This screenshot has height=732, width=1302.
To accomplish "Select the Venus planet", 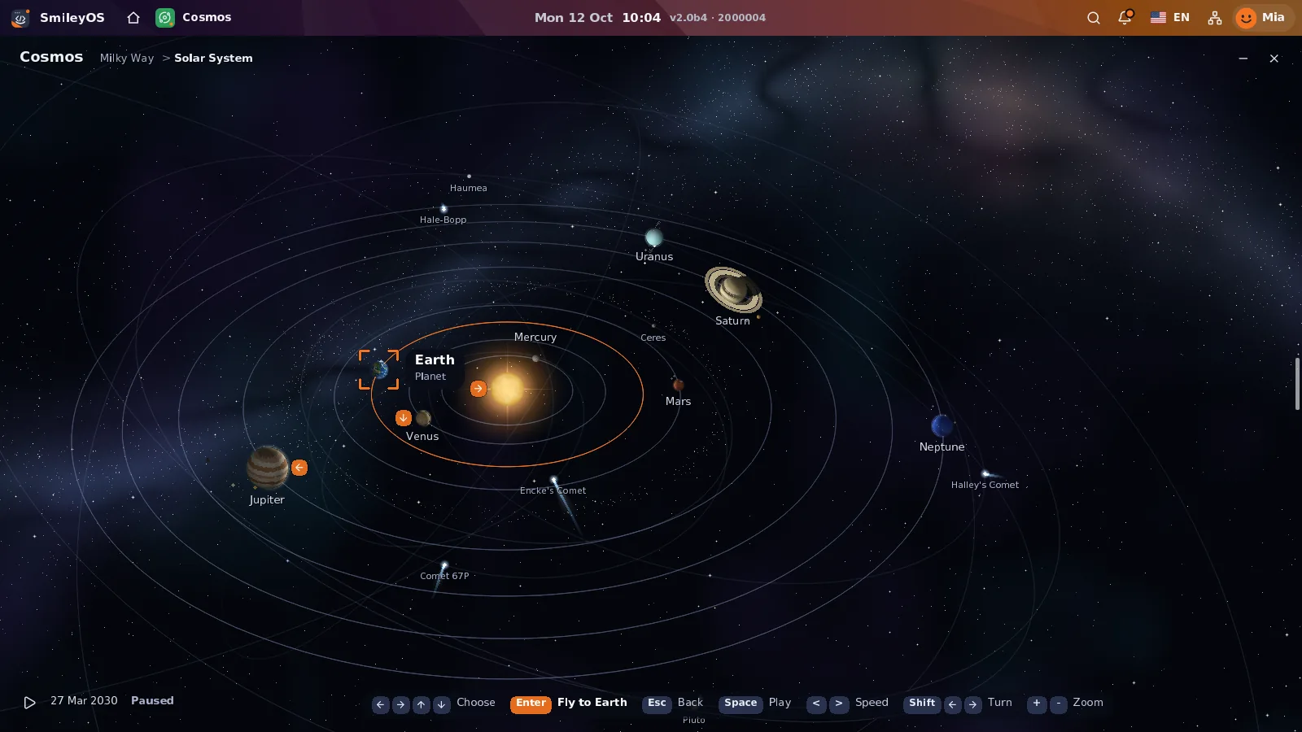I will (423, 418).
